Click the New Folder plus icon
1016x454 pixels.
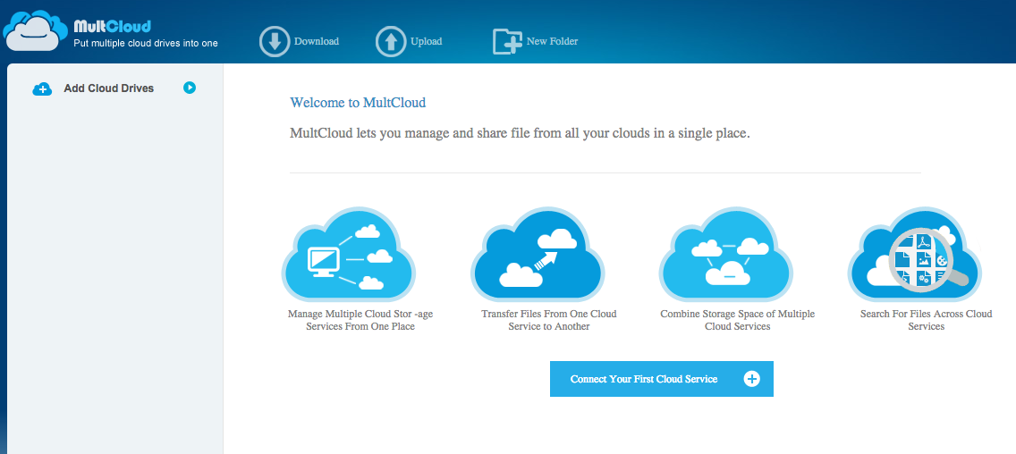pos(507,42)
